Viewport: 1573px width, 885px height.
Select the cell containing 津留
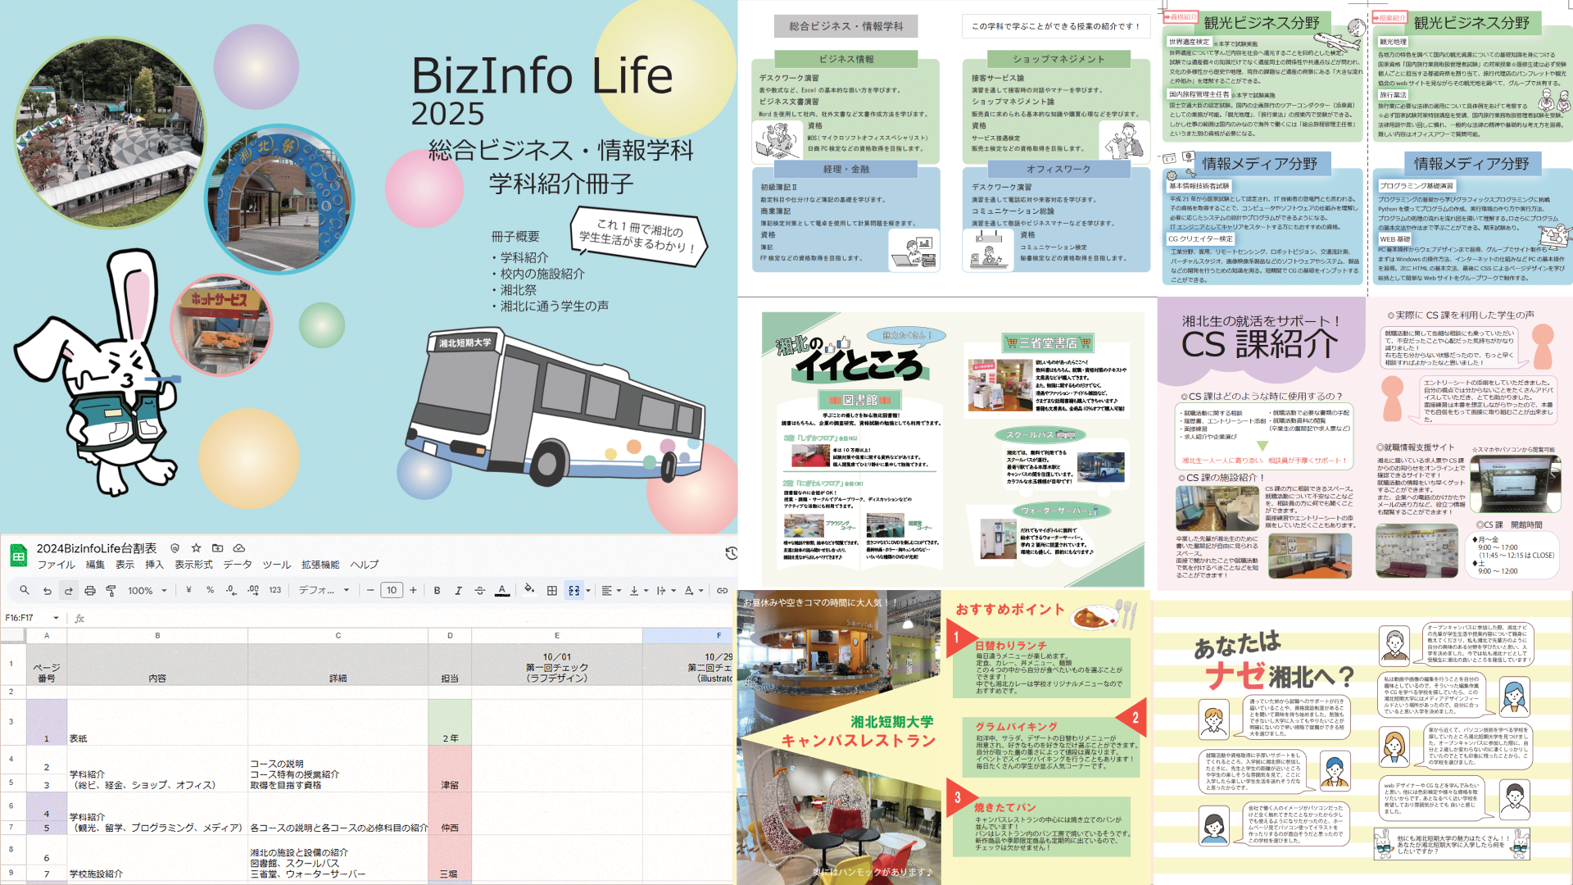coord(450,768)
